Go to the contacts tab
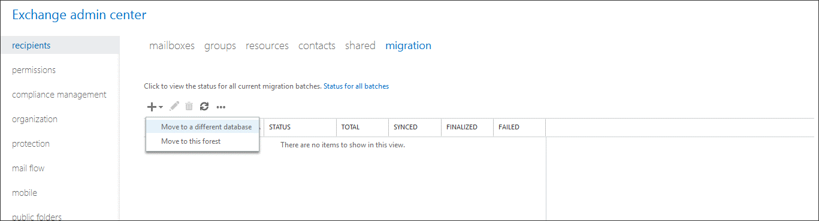 point(317,46)
